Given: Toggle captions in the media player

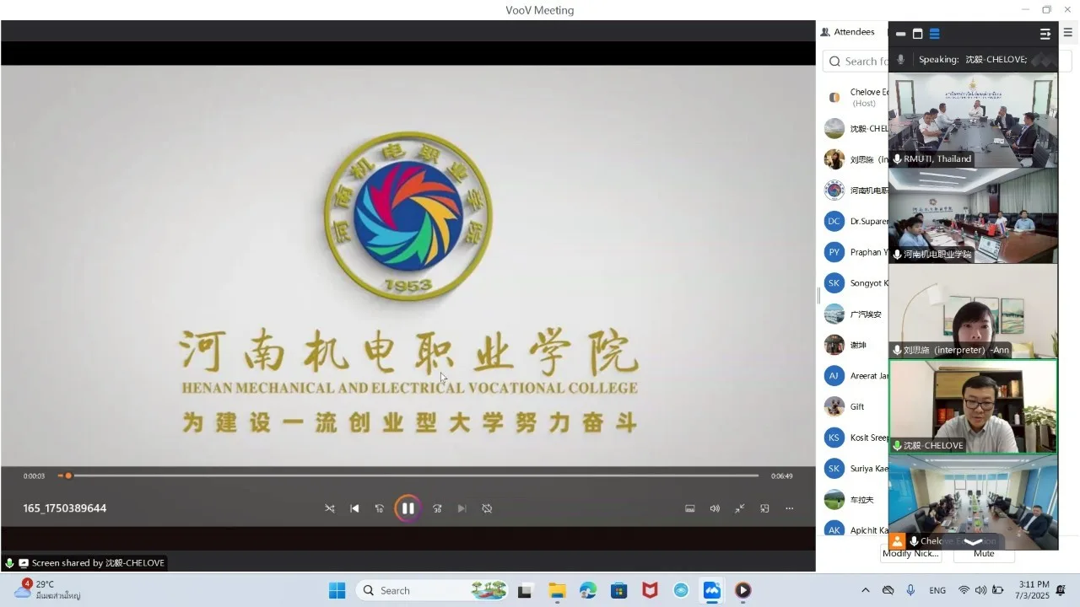Looking at the screenshot, I should point(689,508).
